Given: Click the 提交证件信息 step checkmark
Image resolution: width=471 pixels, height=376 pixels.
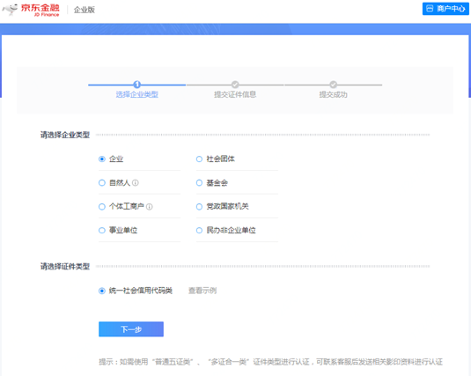Looking at the screenshot, I should pyautogui.click(x=235, y=85).
